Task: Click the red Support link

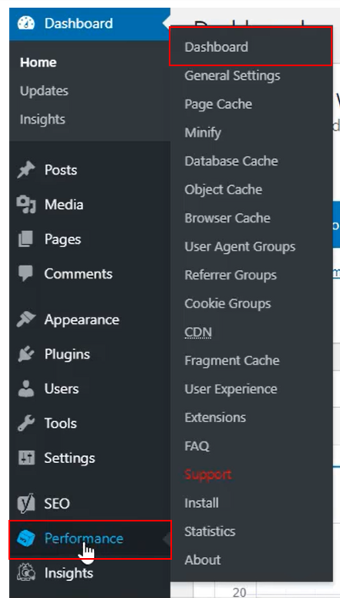Action: point(208,474)
